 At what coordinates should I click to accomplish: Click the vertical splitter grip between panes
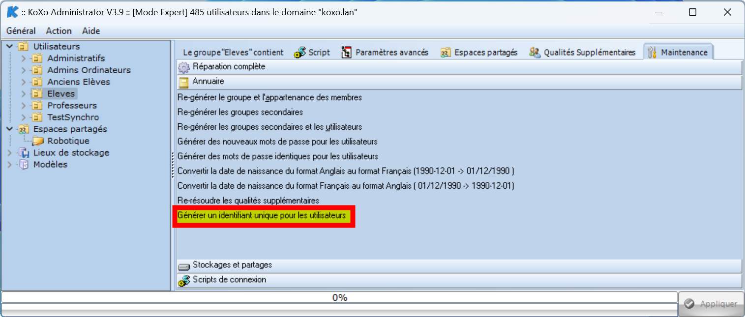173,165
